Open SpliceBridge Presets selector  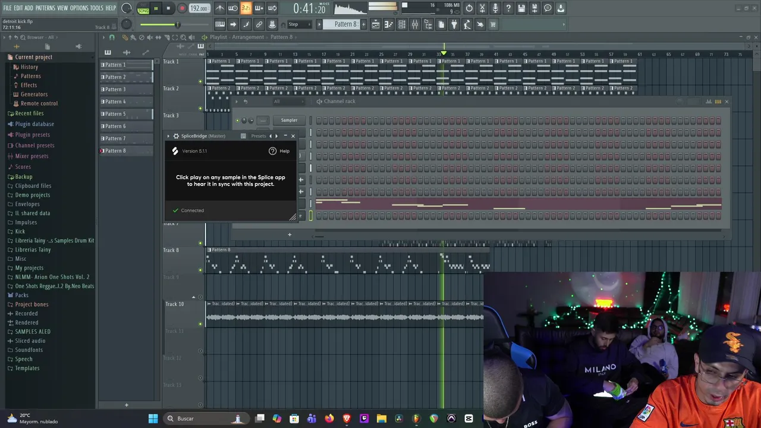tap(259, 136)
